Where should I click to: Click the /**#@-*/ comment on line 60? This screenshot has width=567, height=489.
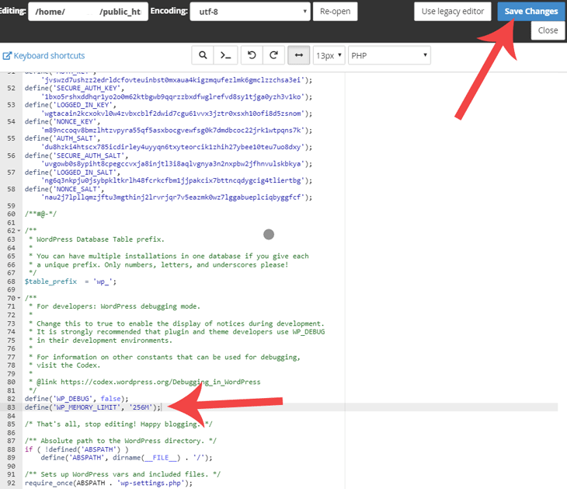tap(40, 214)
